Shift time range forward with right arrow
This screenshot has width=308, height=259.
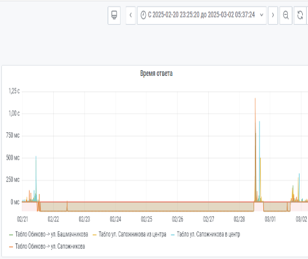(273, 15)
